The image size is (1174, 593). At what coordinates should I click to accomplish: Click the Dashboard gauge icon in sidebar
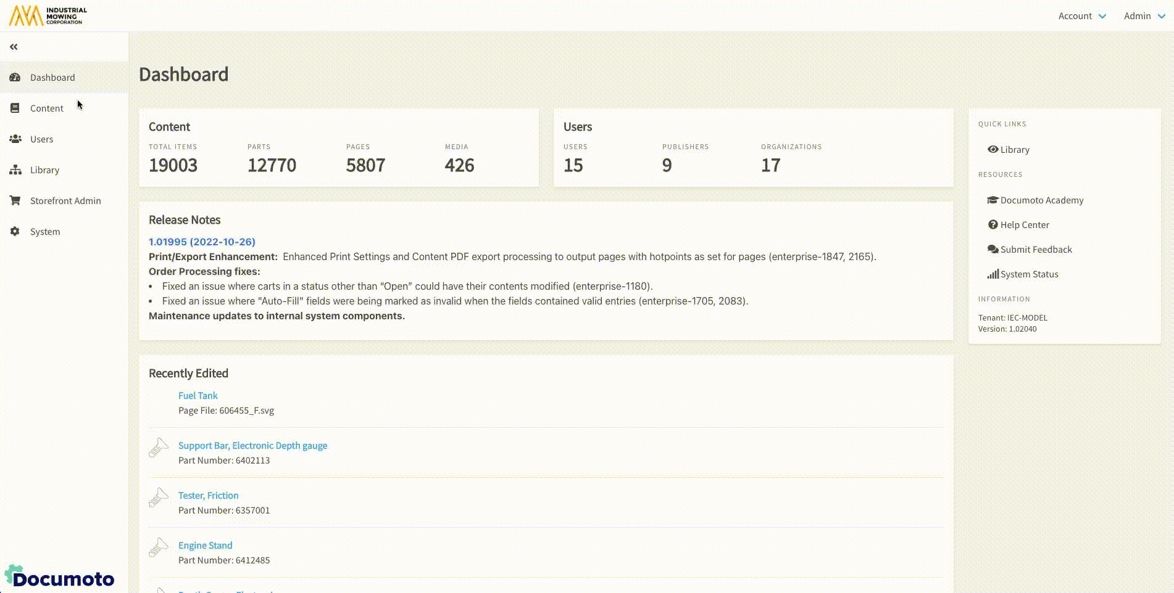tap(15, 78)
